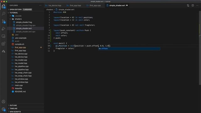Open simple_shader.frag.spv in explorer
The width and height of the screenshot is (201, 113).
(26, 25)
